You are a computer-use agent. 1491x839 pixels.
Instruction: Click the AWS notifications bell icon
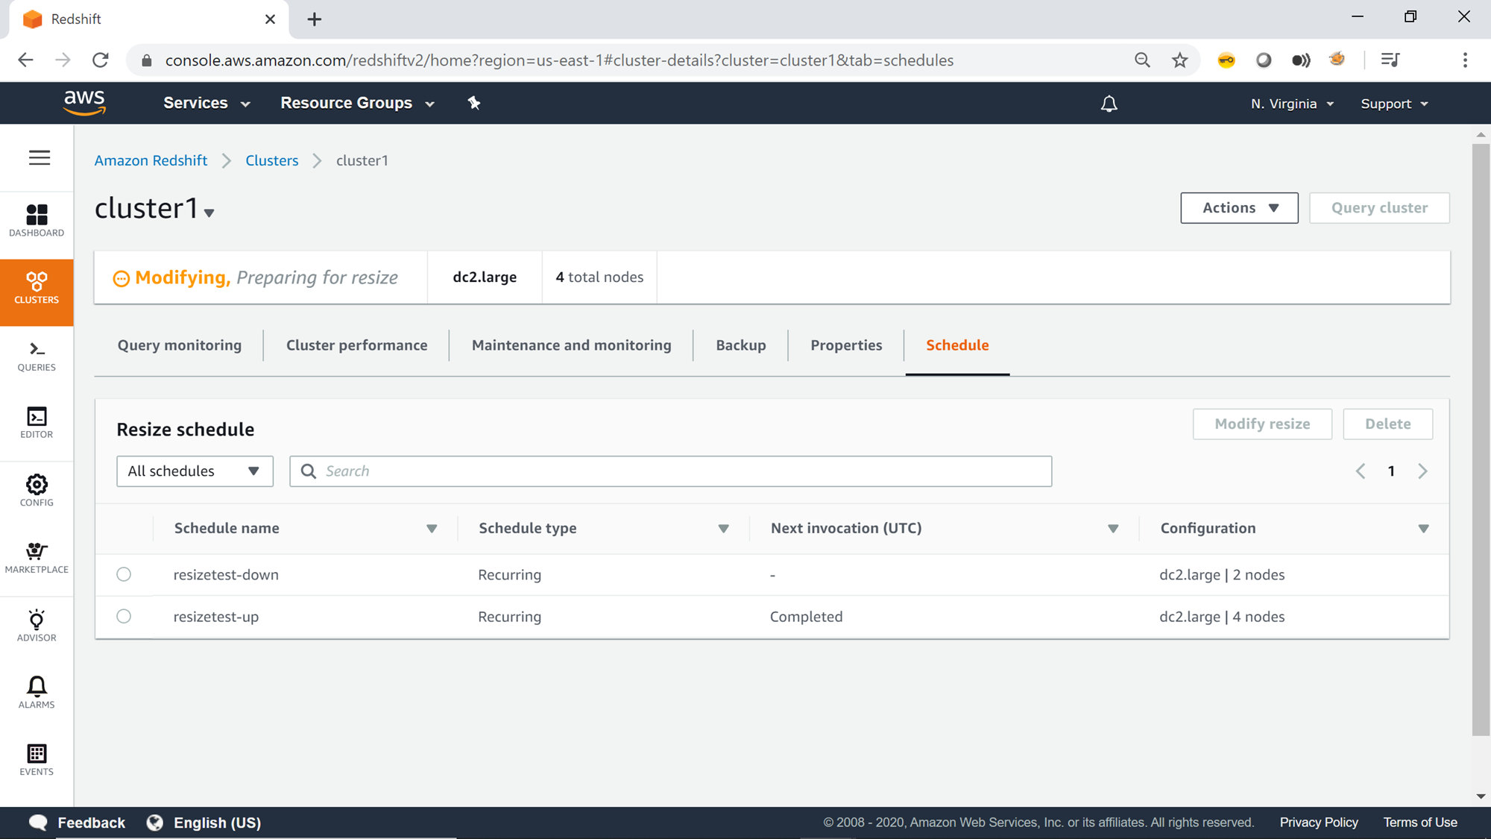pyautogui.click(x=1109, y=104)
